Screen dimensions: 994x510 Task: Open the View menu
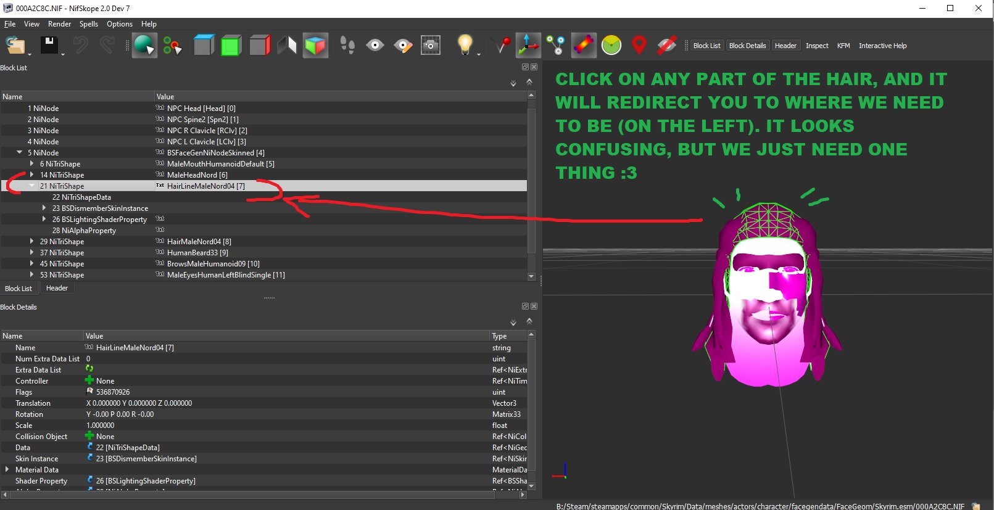[31, 24]
